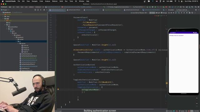Click the expand all icon in Project panel header
200x112 pixels.
click(38, 10)
